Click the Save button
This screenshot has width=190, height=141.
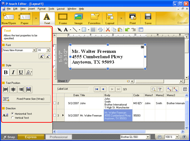pos(148,19)
